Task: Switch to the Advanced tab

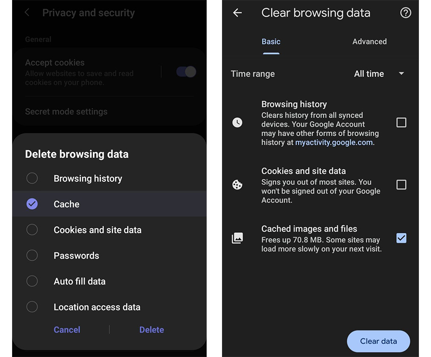Action: (369, 41)
